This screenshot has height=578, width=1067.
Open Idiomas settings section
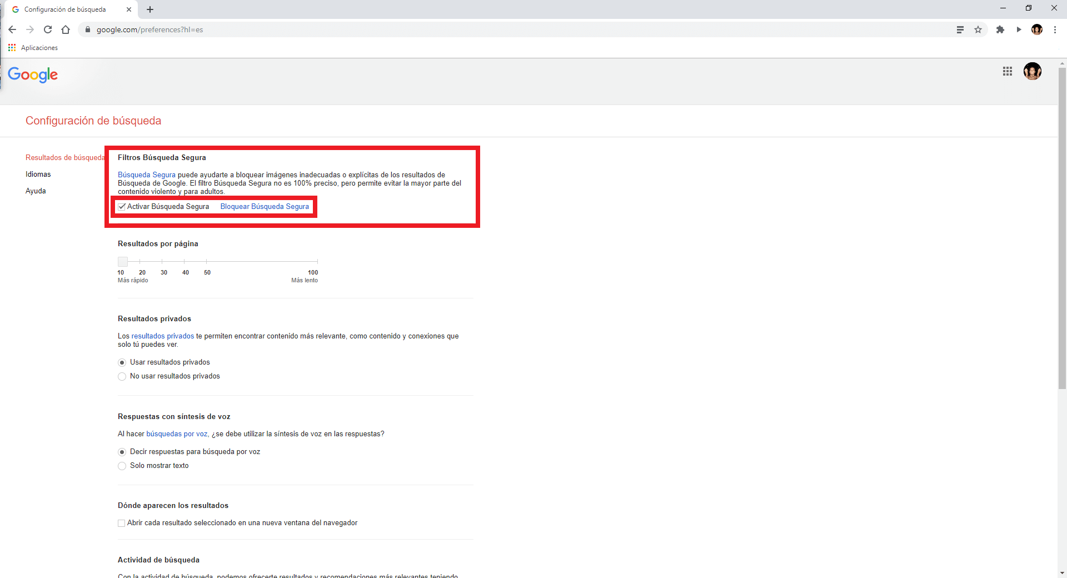[x=38, y=175]
